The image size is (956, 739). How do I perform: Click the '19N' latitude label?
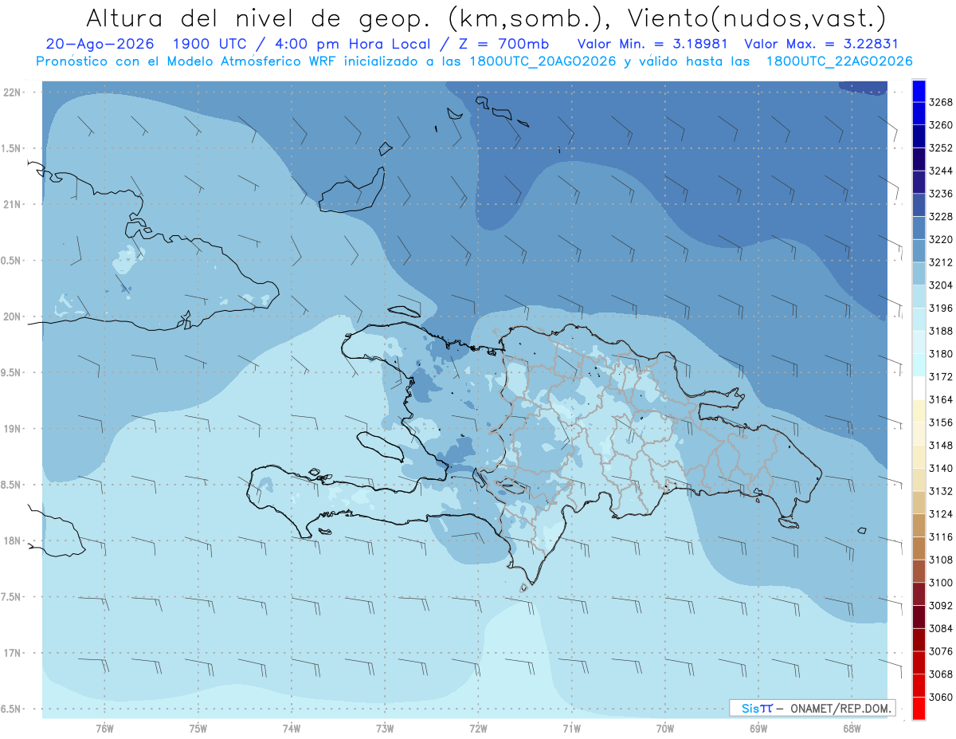pyautogui.click(x=14, y=429)
